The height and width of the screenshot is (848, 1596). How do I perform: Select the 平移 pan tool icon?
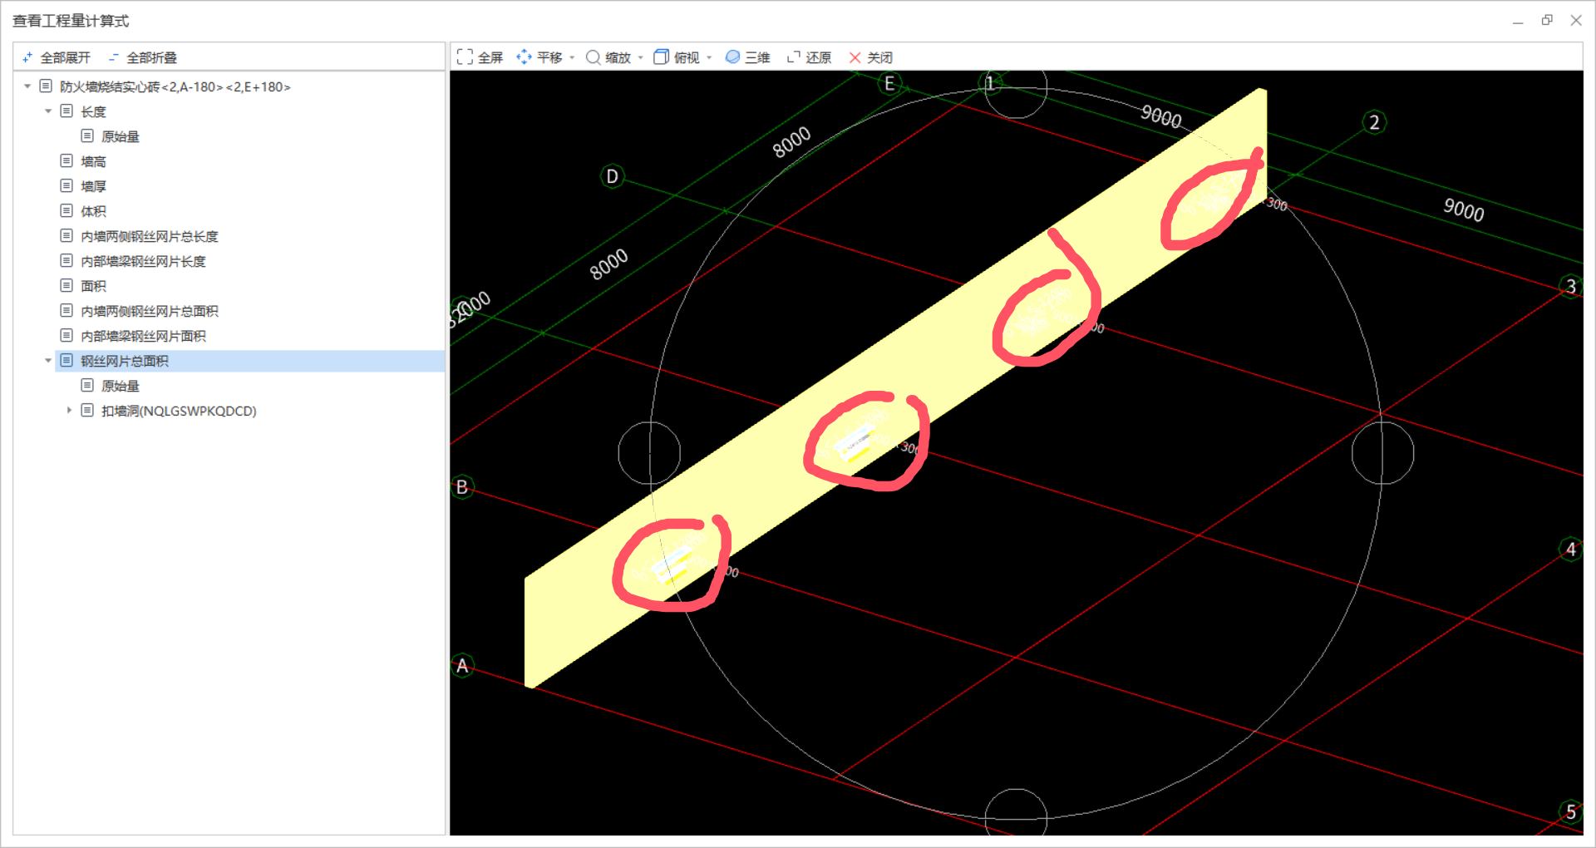pyautogui.click(x=524, y=57)
